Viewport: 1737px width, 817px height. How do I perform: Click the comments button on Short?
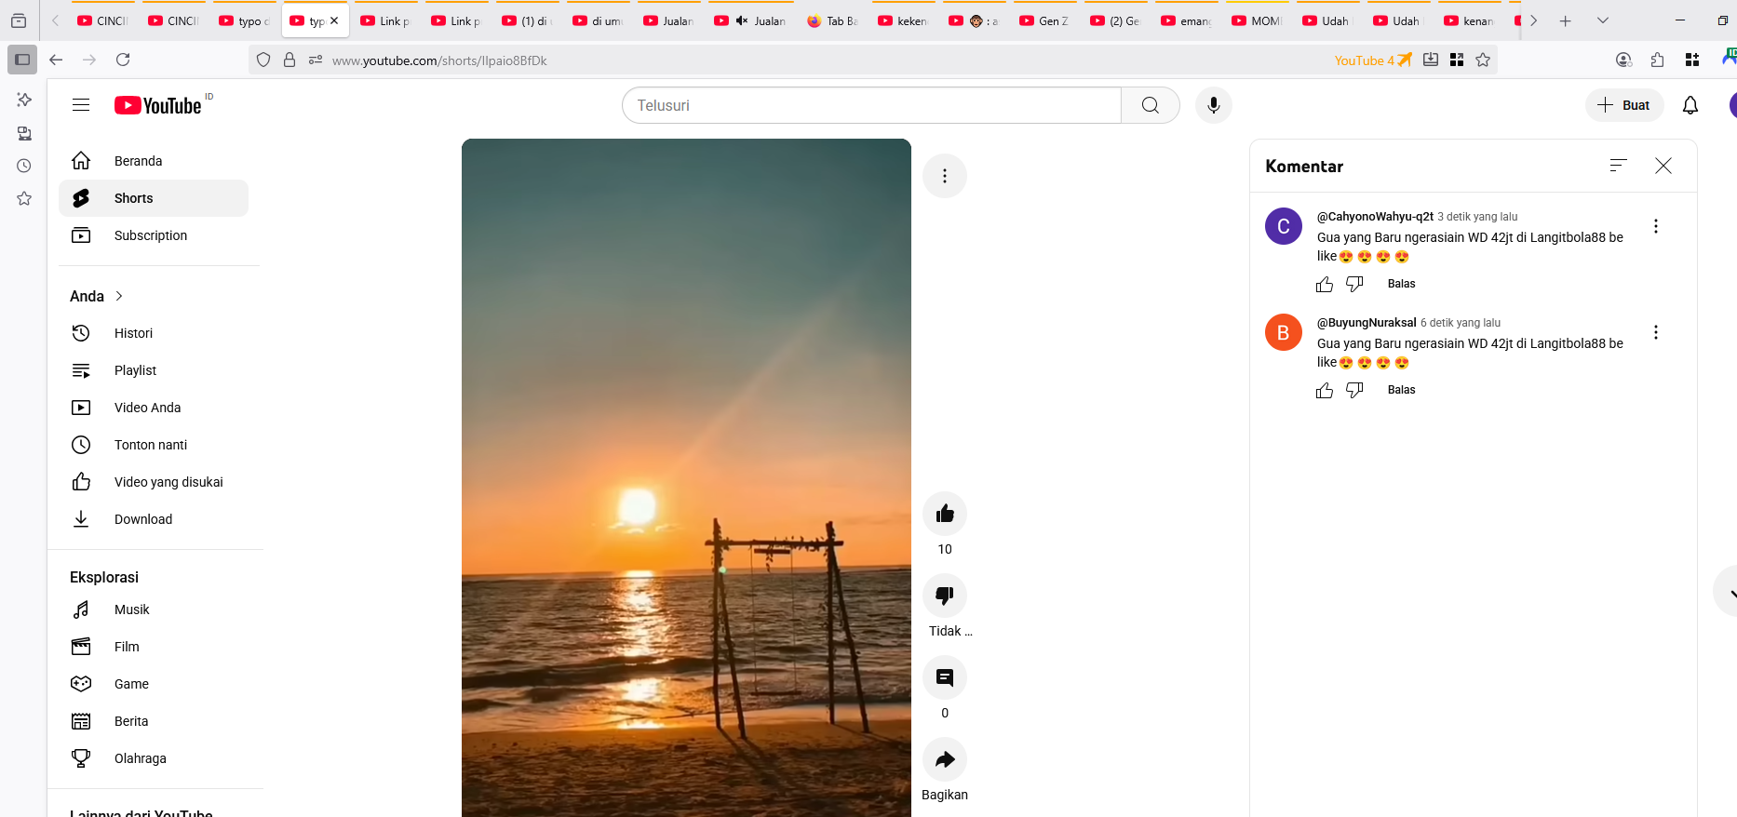945,677
